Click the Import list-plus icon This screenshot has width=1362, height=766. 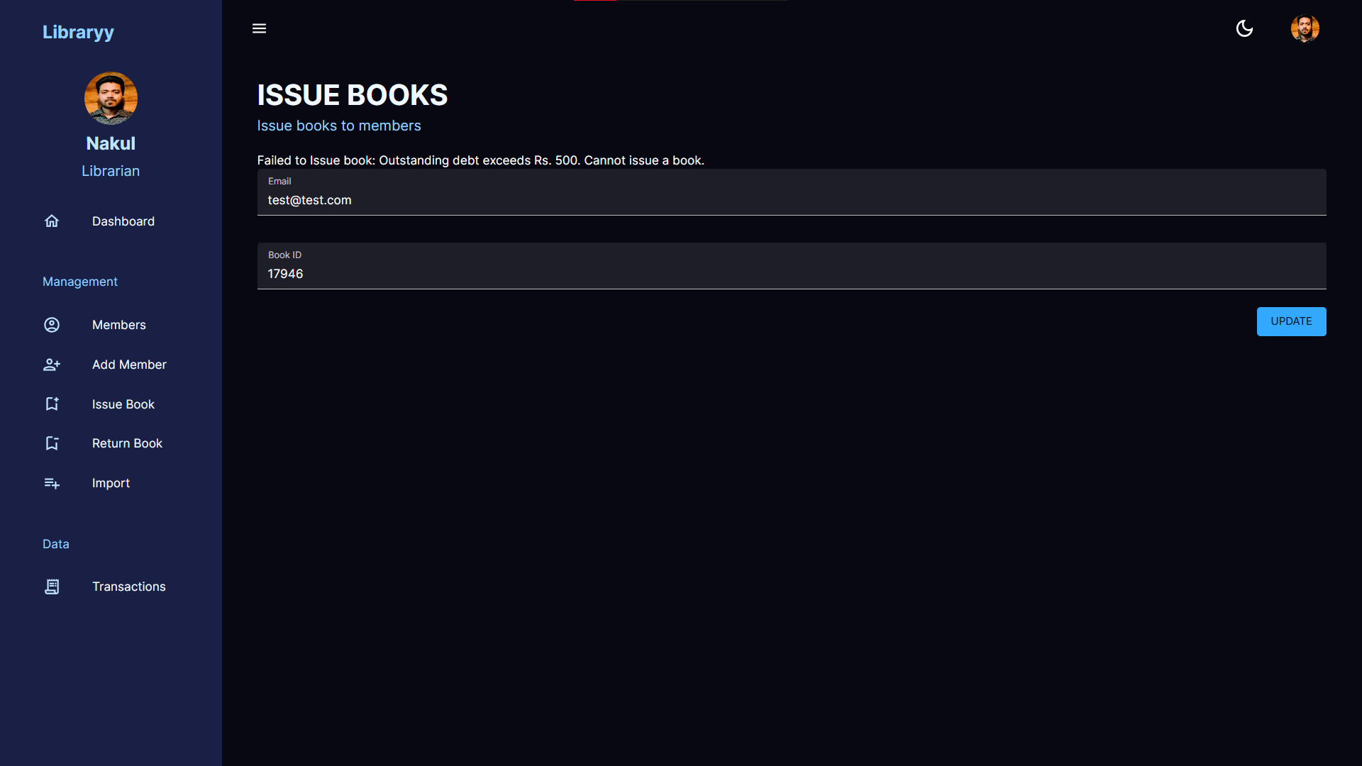pos(52,483)
